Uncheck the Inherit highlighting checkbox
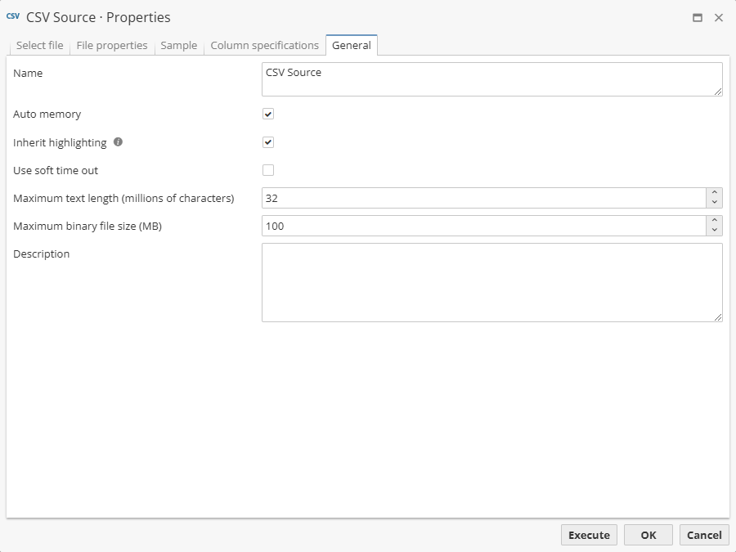This screenshot has height=552, width=736. (268, 142)
